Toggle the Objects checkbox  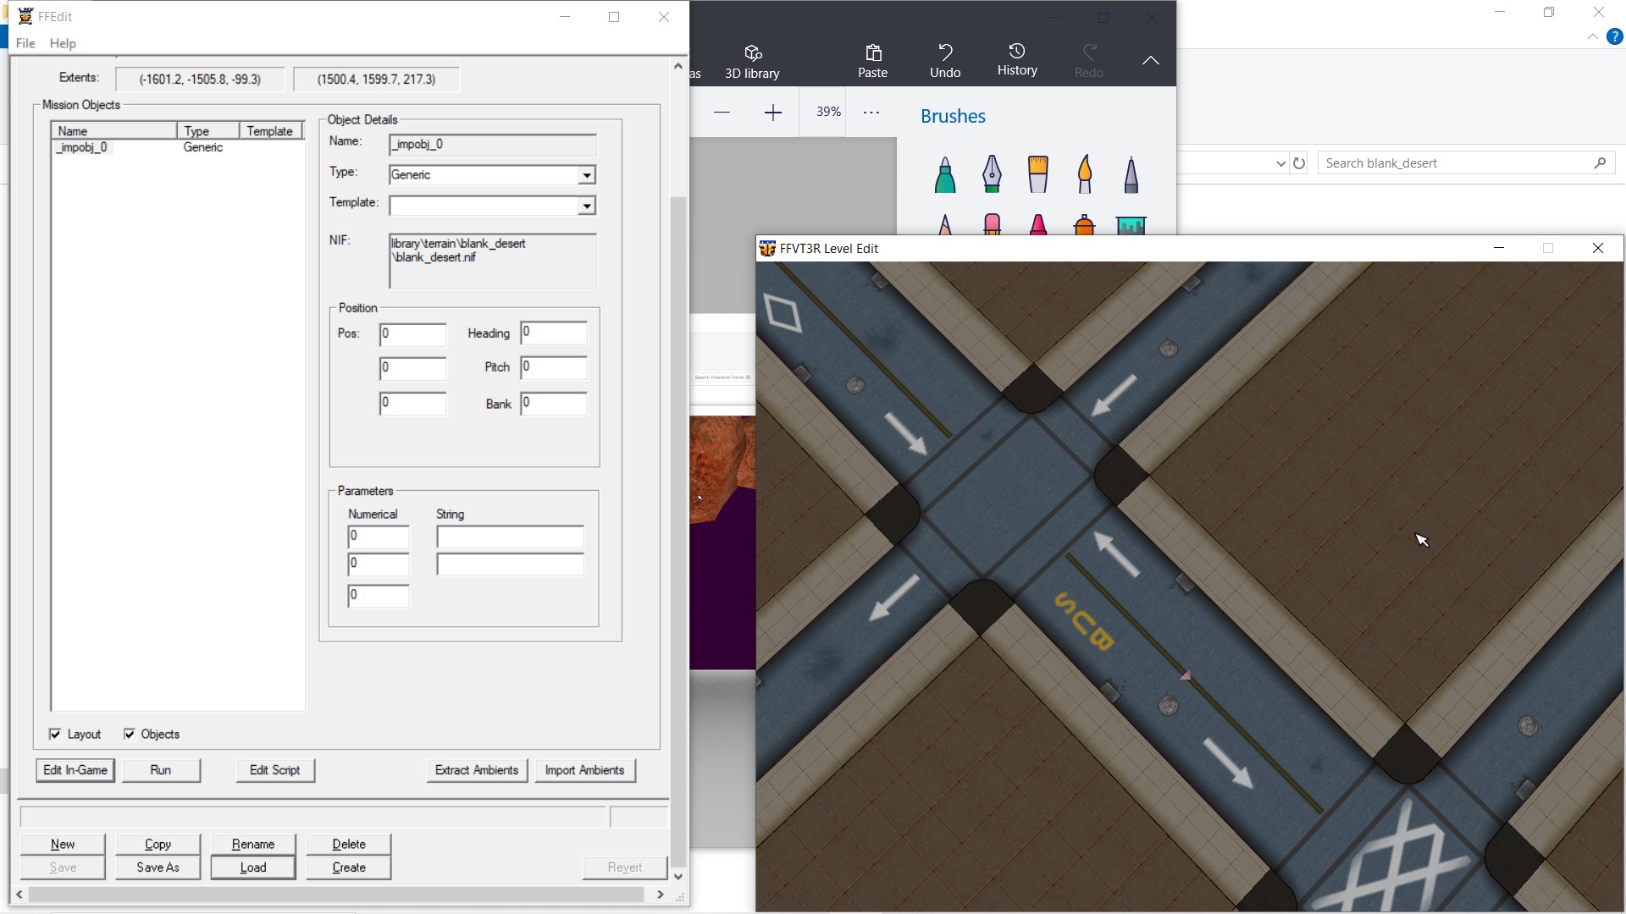130,734
